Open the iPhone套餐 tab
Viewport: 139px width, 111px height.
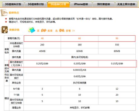click(x=81, y=4)
